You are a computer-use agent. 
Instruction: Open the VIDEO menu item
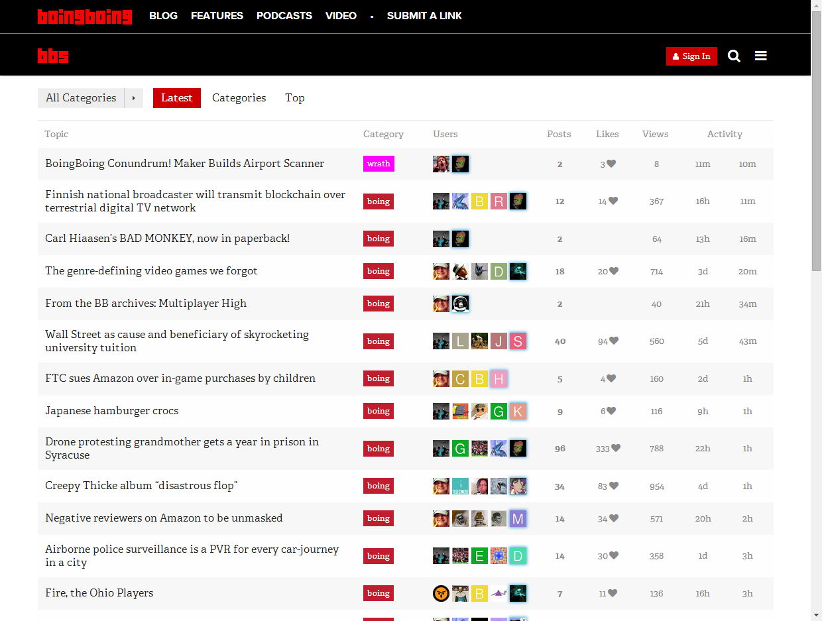(x=341, y=16)
